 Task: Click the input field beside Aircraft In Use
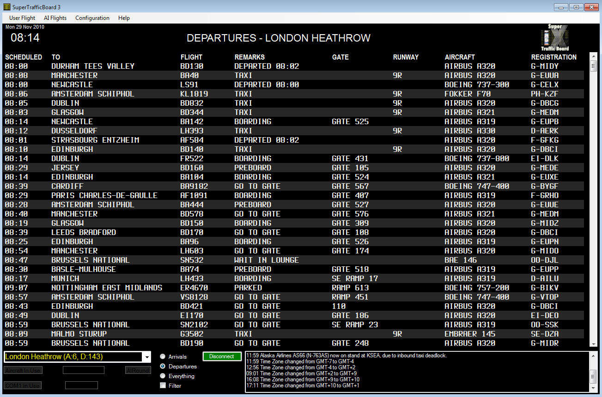[83, 370]
